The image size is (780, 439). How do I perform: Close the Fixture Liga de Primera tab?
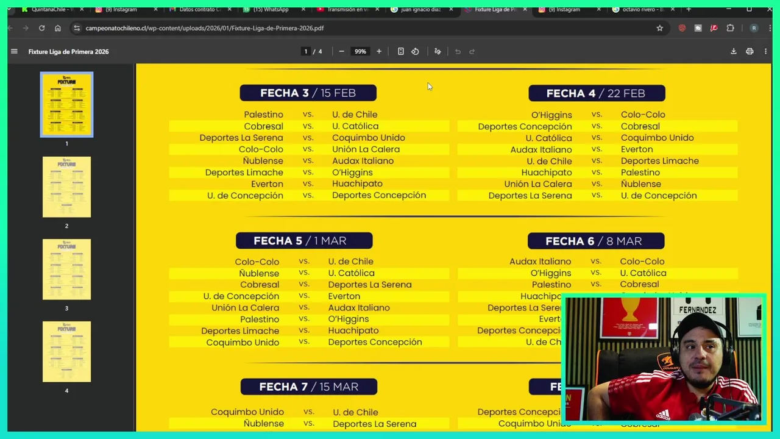tap(525, 9)
